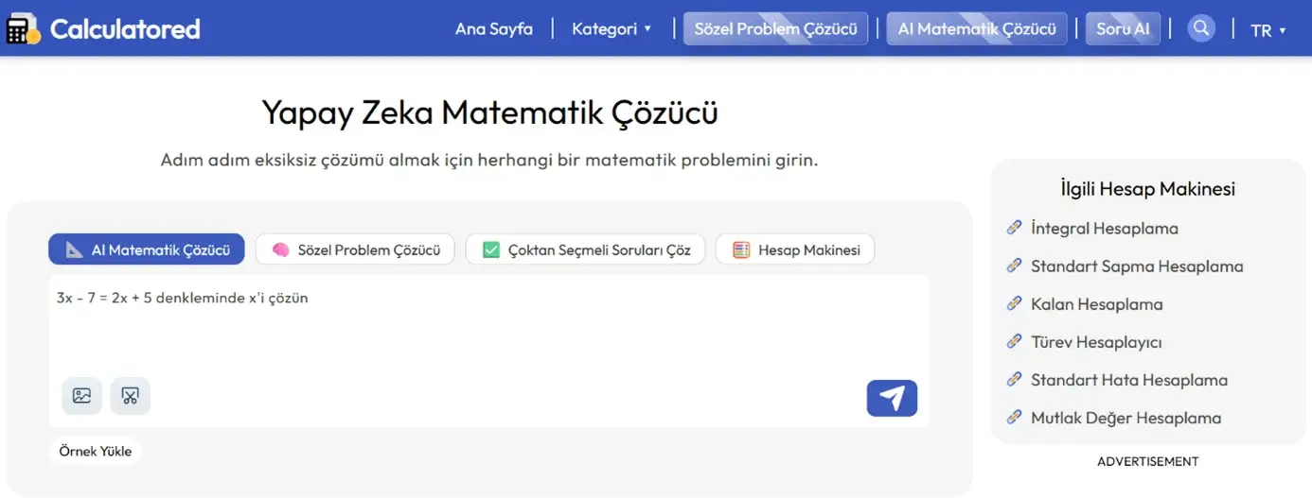Click link icon beside Mutlak Değer Hesaplama
Image resolution: width=1312 pixels, height=498 pixels.
pyautogui.click(x=1014, y=417)
